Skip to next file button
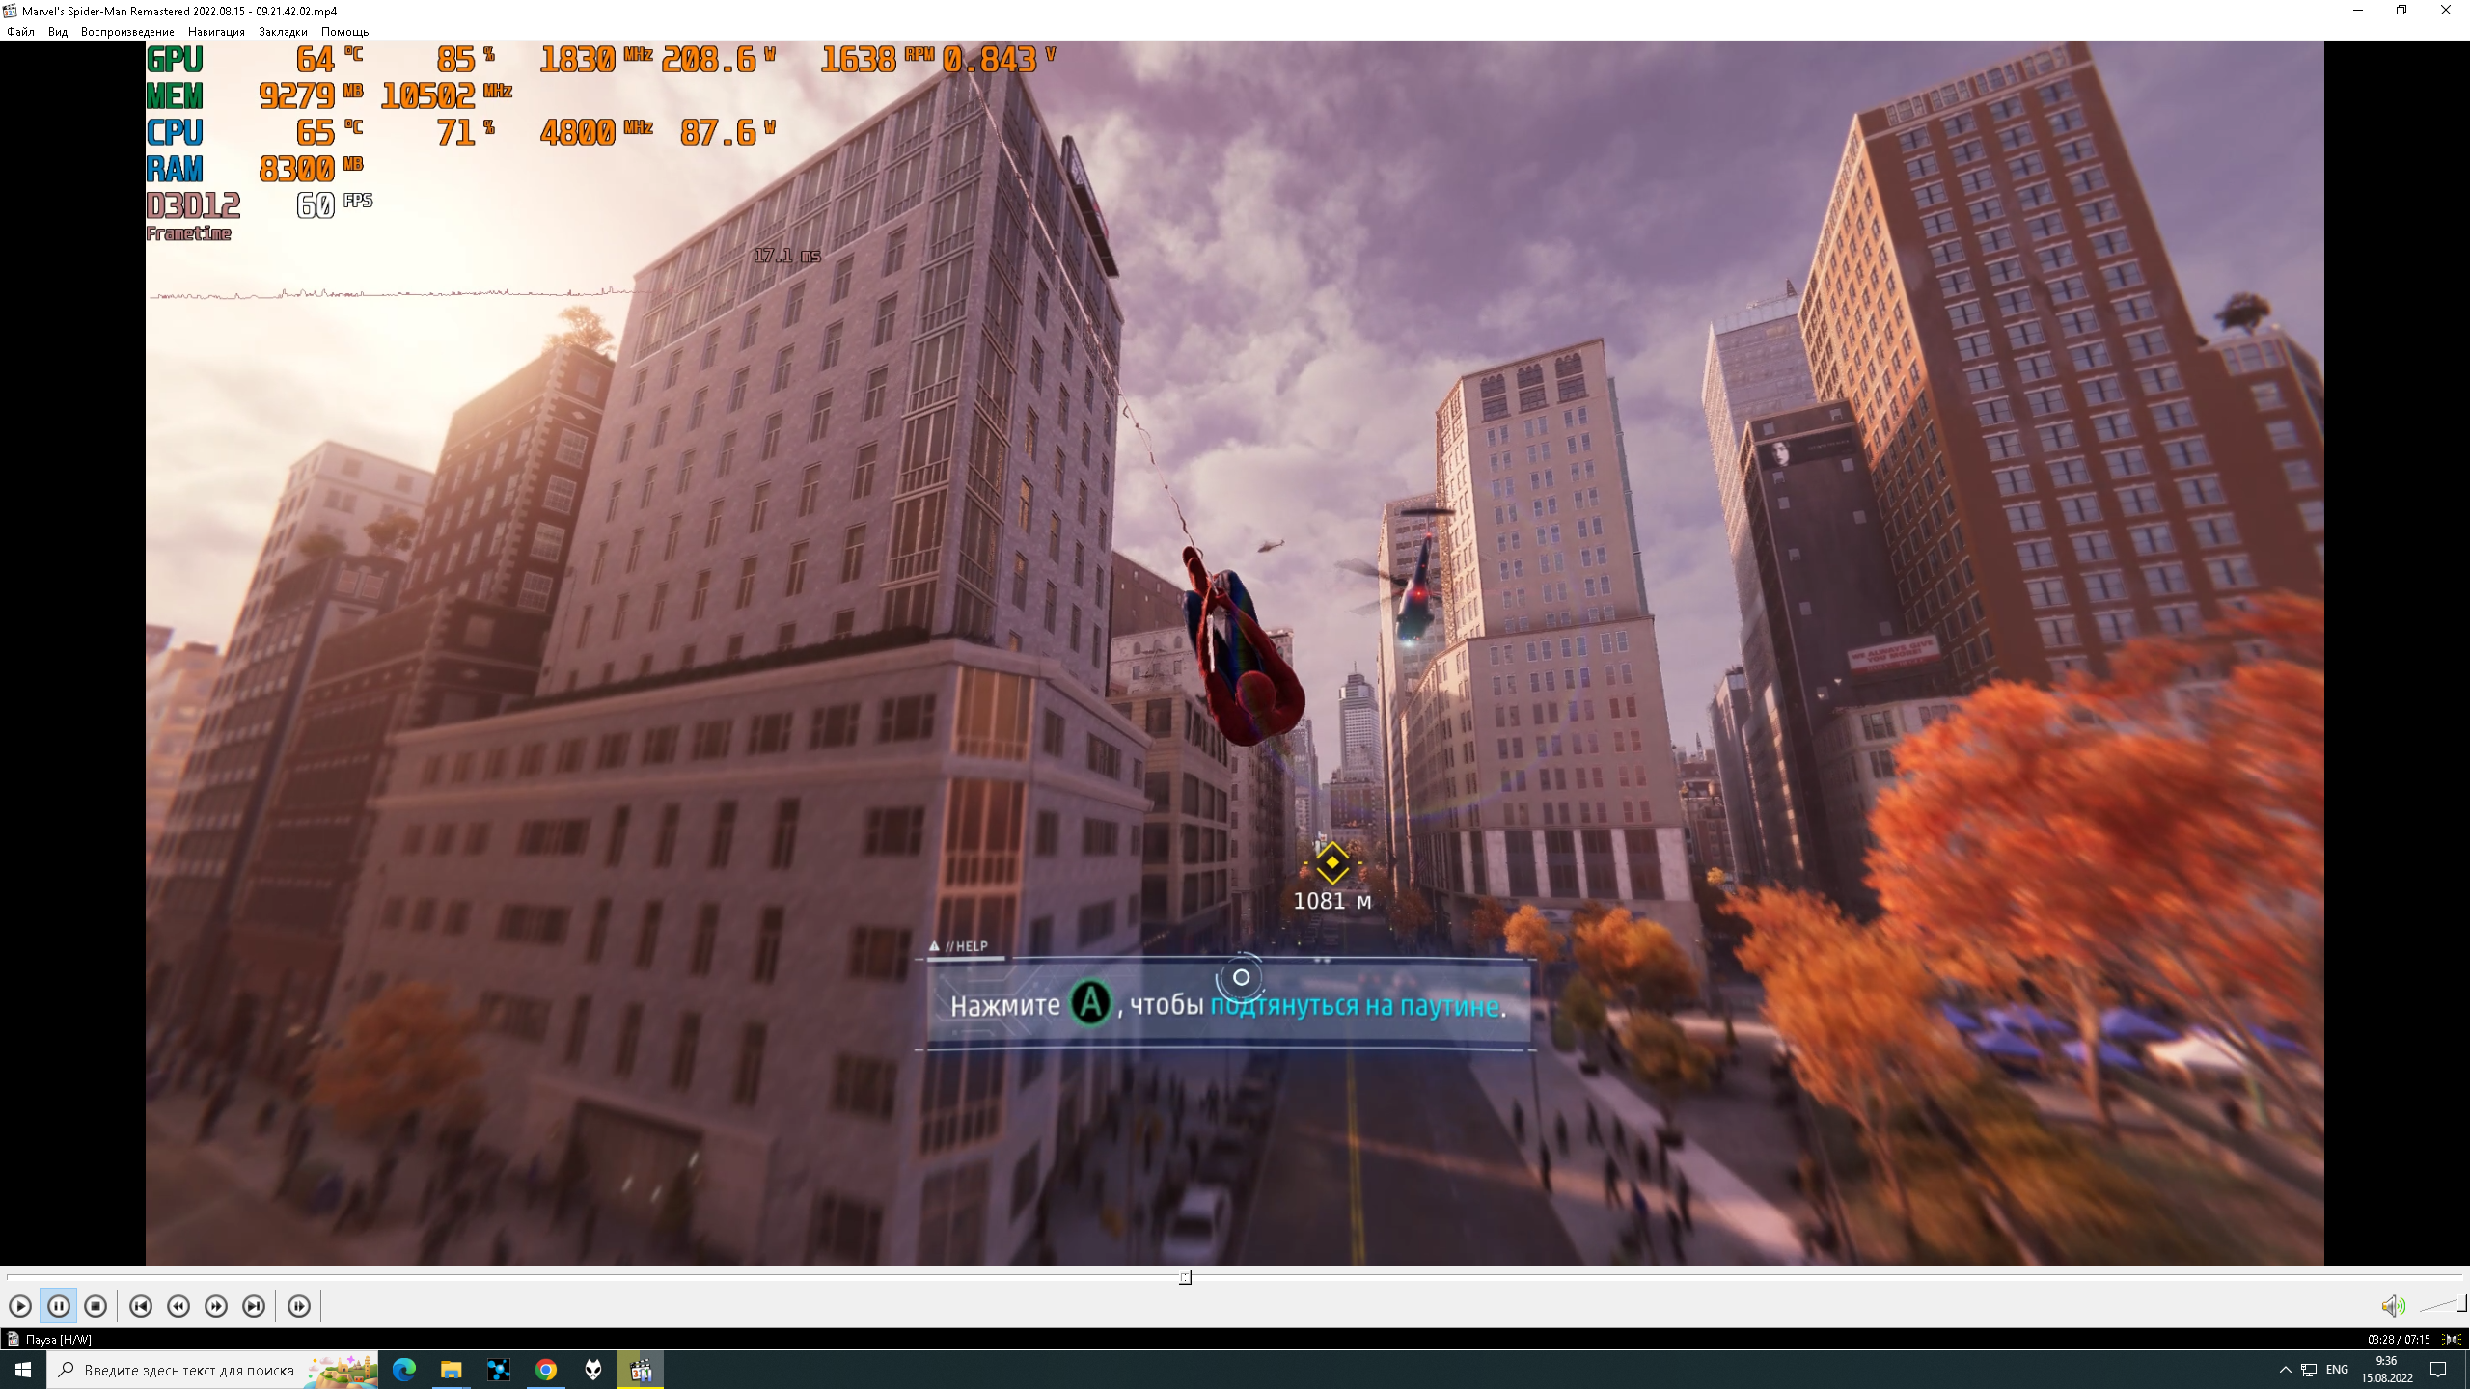 pyautogui.click(x=254, y=1306)
